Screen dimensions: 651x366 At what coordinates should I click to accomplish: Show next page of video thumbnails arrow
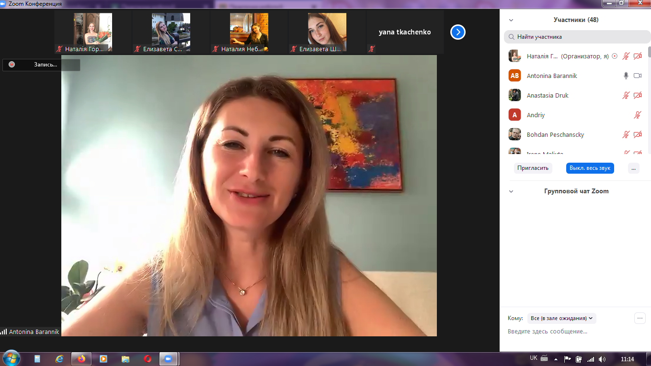pyautogui.click(x=458, y=32)
